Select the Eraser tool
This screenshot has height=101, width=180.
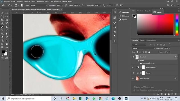click(7, 30)
